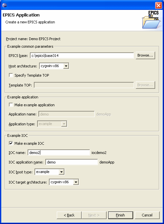The width and height of the screenshot is (164, 224).
Task: Go to previous page with Back
Action: pos(69,215)
